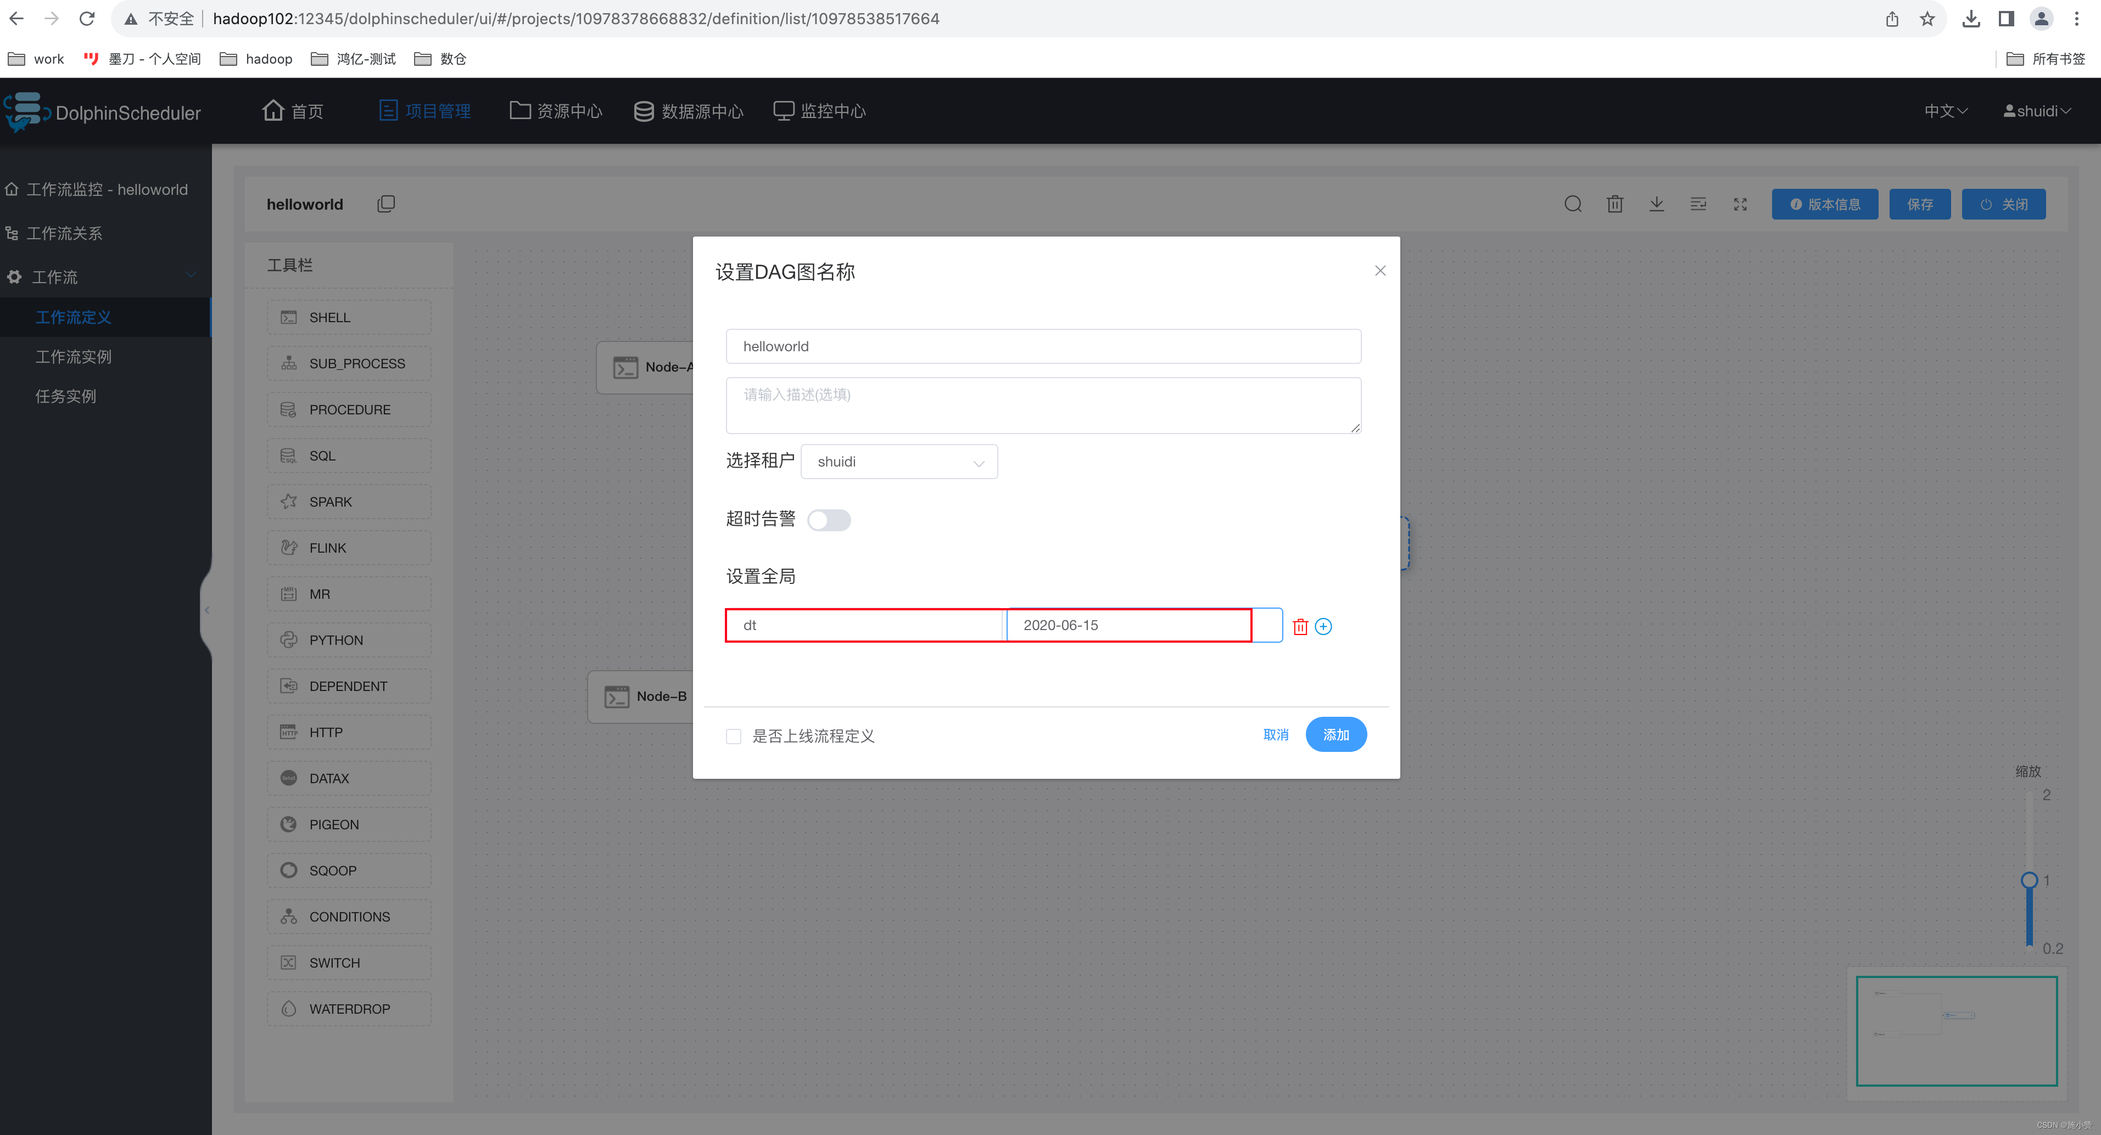Click the format DAG icon in toolbar
The height and width of the screenshot is (1135, 2101).
point(1698,204)
